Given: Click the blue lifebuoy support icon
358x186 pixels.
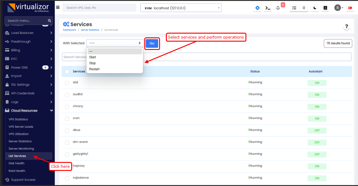Looking at the screenshot, I should click(257, 8).
